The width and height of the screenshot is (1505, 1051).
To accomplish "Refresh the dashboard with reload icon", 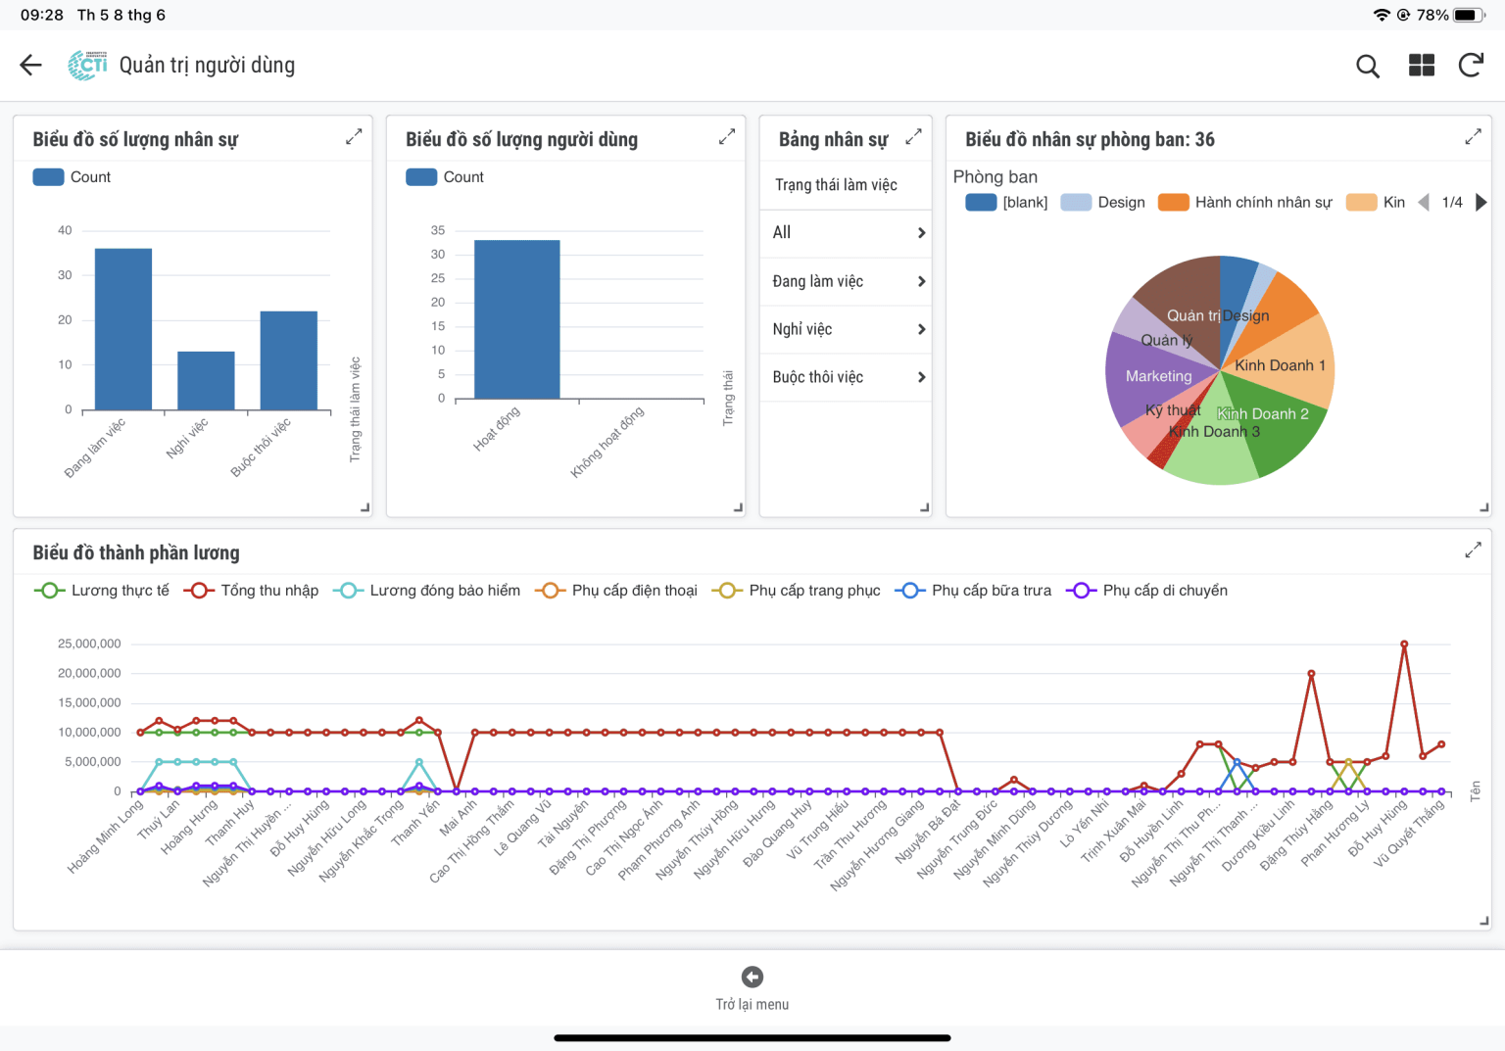I will click(x=1472, y=66).
